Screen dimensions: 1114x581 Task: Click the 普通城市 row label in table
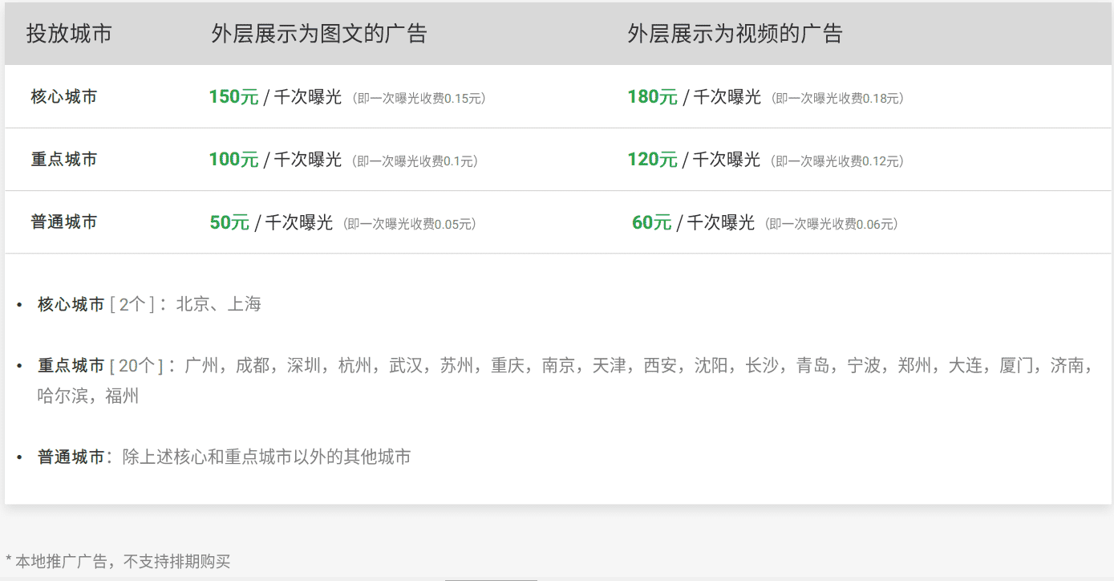(x=64, y=222)
